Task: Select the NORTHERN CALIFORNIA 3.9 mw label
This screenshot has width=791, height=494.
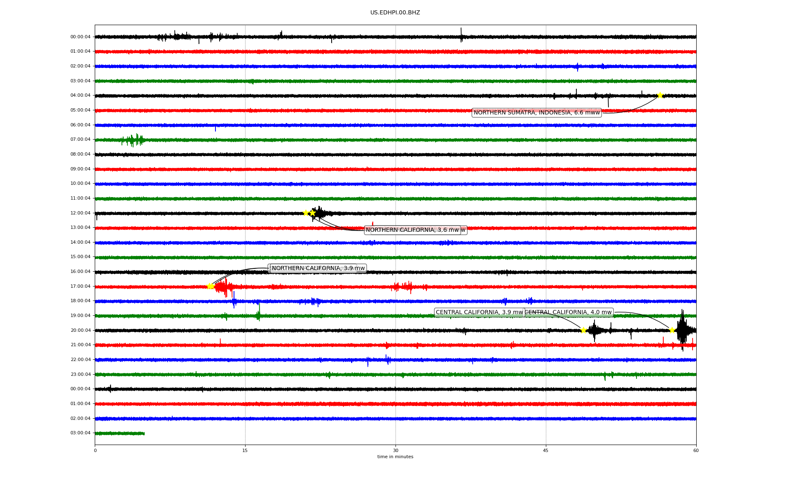Action: pyautogui.click(x=318, y=268)
